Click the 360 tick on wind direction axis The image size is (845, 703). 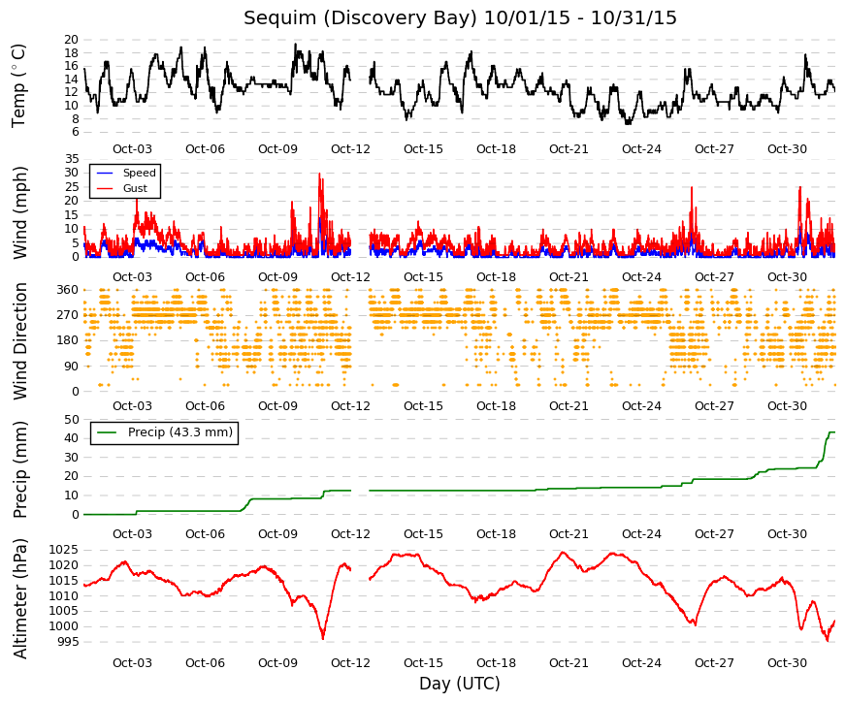67,290
